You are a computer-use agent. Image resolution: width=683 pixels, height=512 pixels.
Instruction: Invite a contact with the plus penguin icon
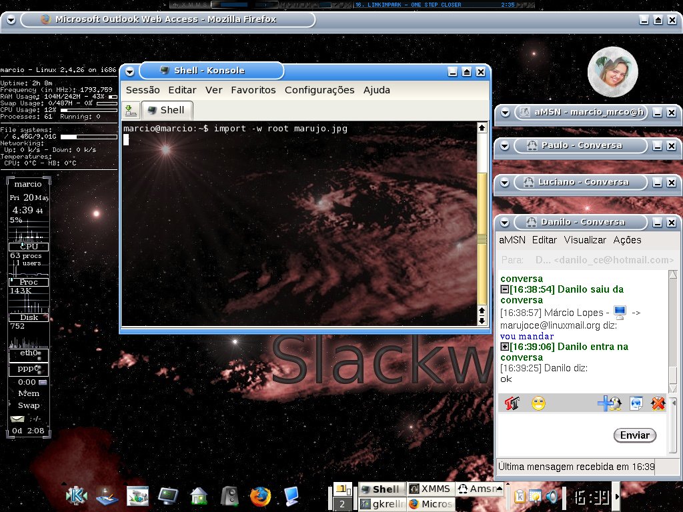610,403
